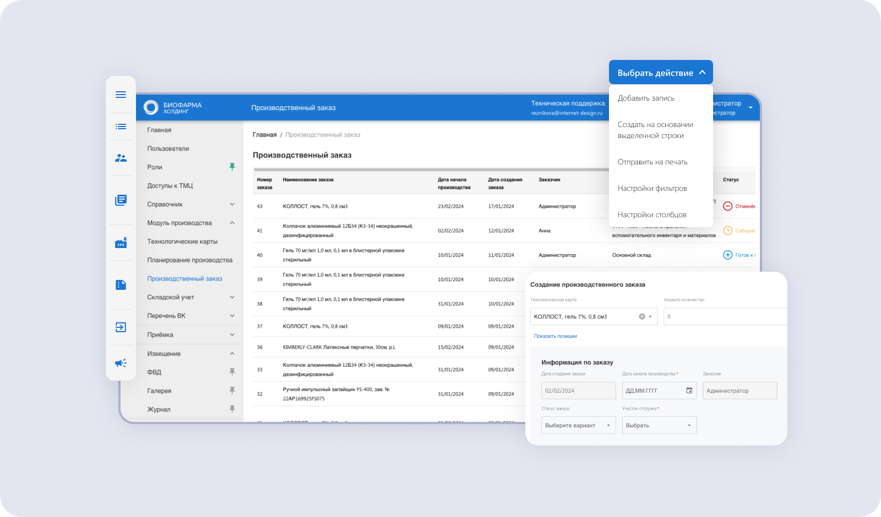Choose Настройки фильтров menu option

(652, 188)
